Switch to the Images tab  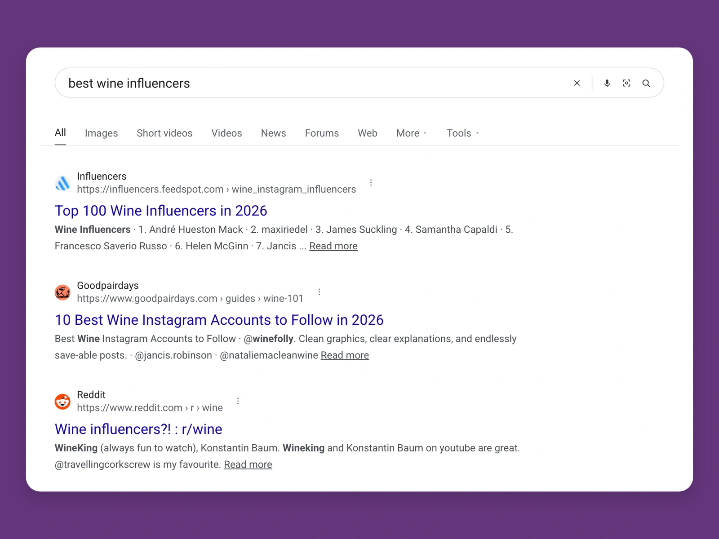(x=101, y=133)
